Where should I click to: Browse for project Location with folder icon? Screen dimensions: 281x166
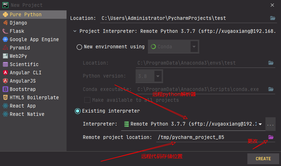click(273, 18)
